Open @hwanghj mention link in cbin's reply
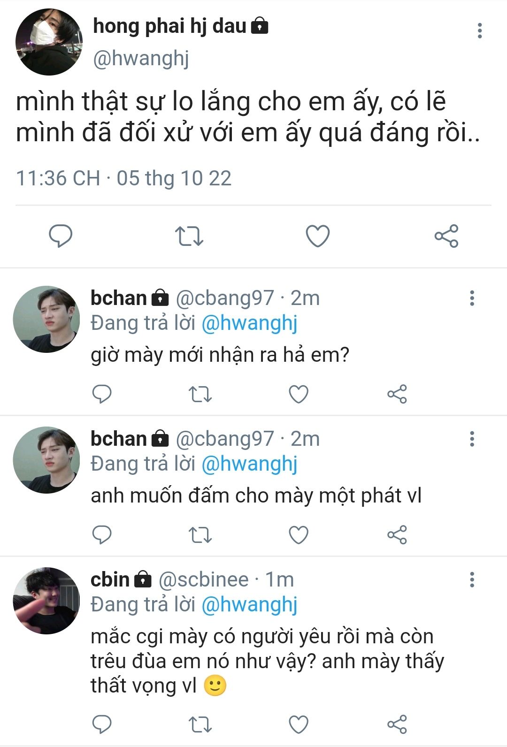Image resolution: width=507 pixels, height=747 pixels. tap(249, 605)
